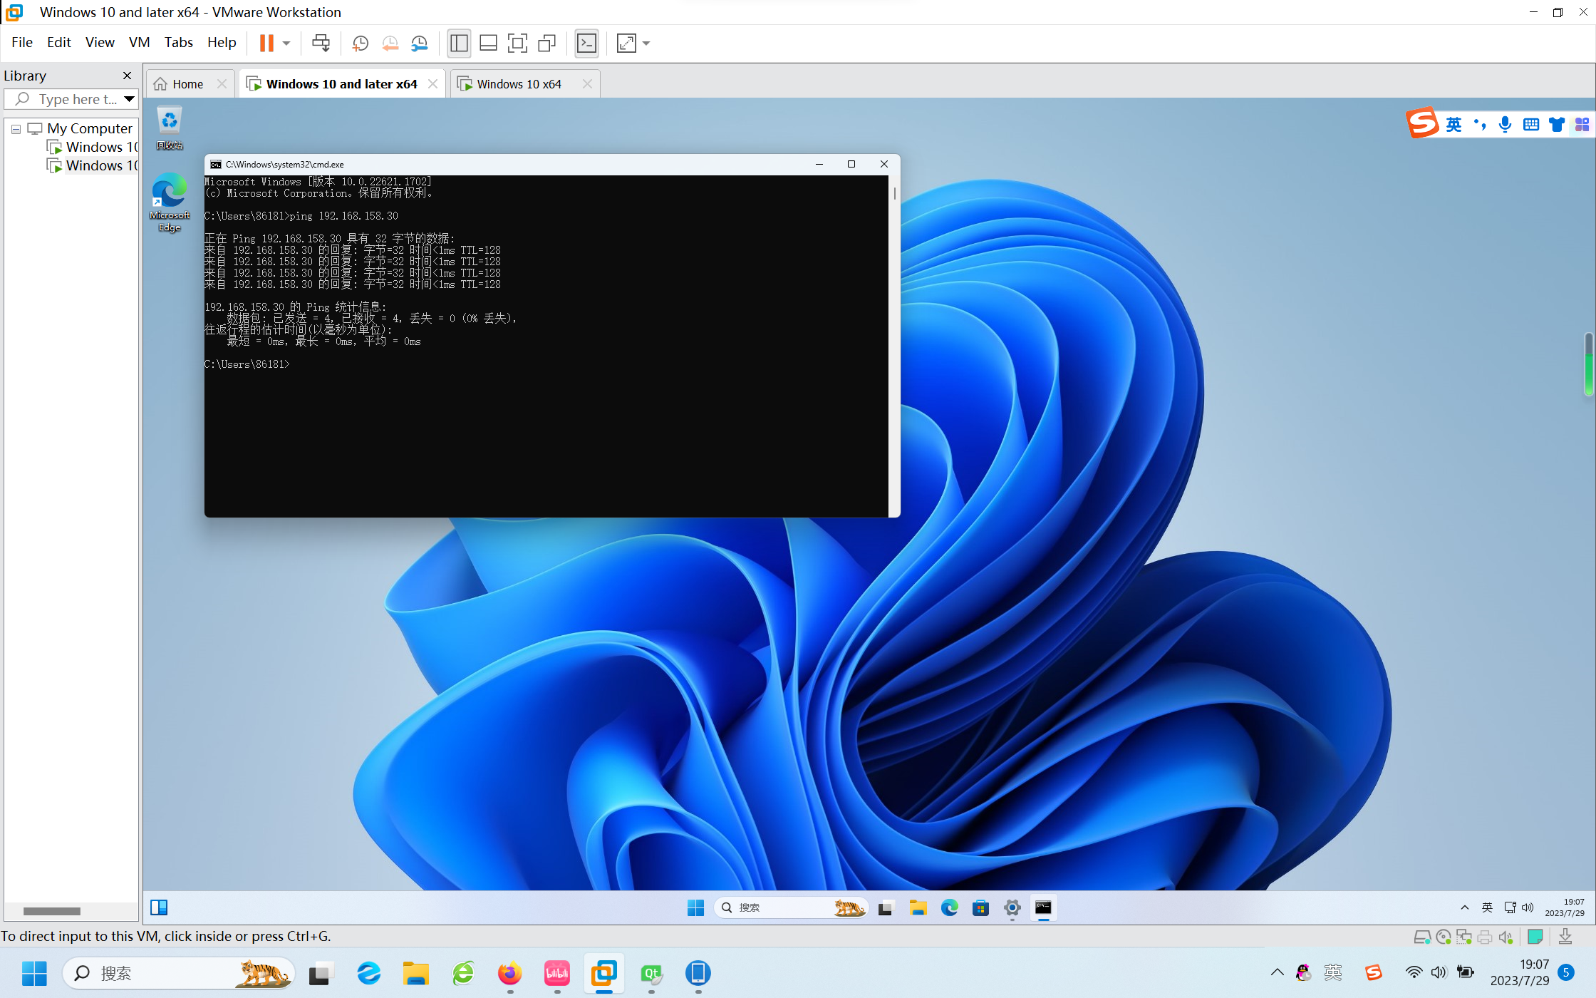Toggle the library sidebar view button
Image resolution: width=1596 pixels, height=998 pixels.
tap(459, 43)
